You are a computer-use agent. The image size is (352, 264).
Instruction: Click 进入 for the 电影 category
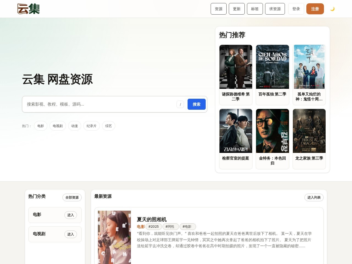click(71, 215)
